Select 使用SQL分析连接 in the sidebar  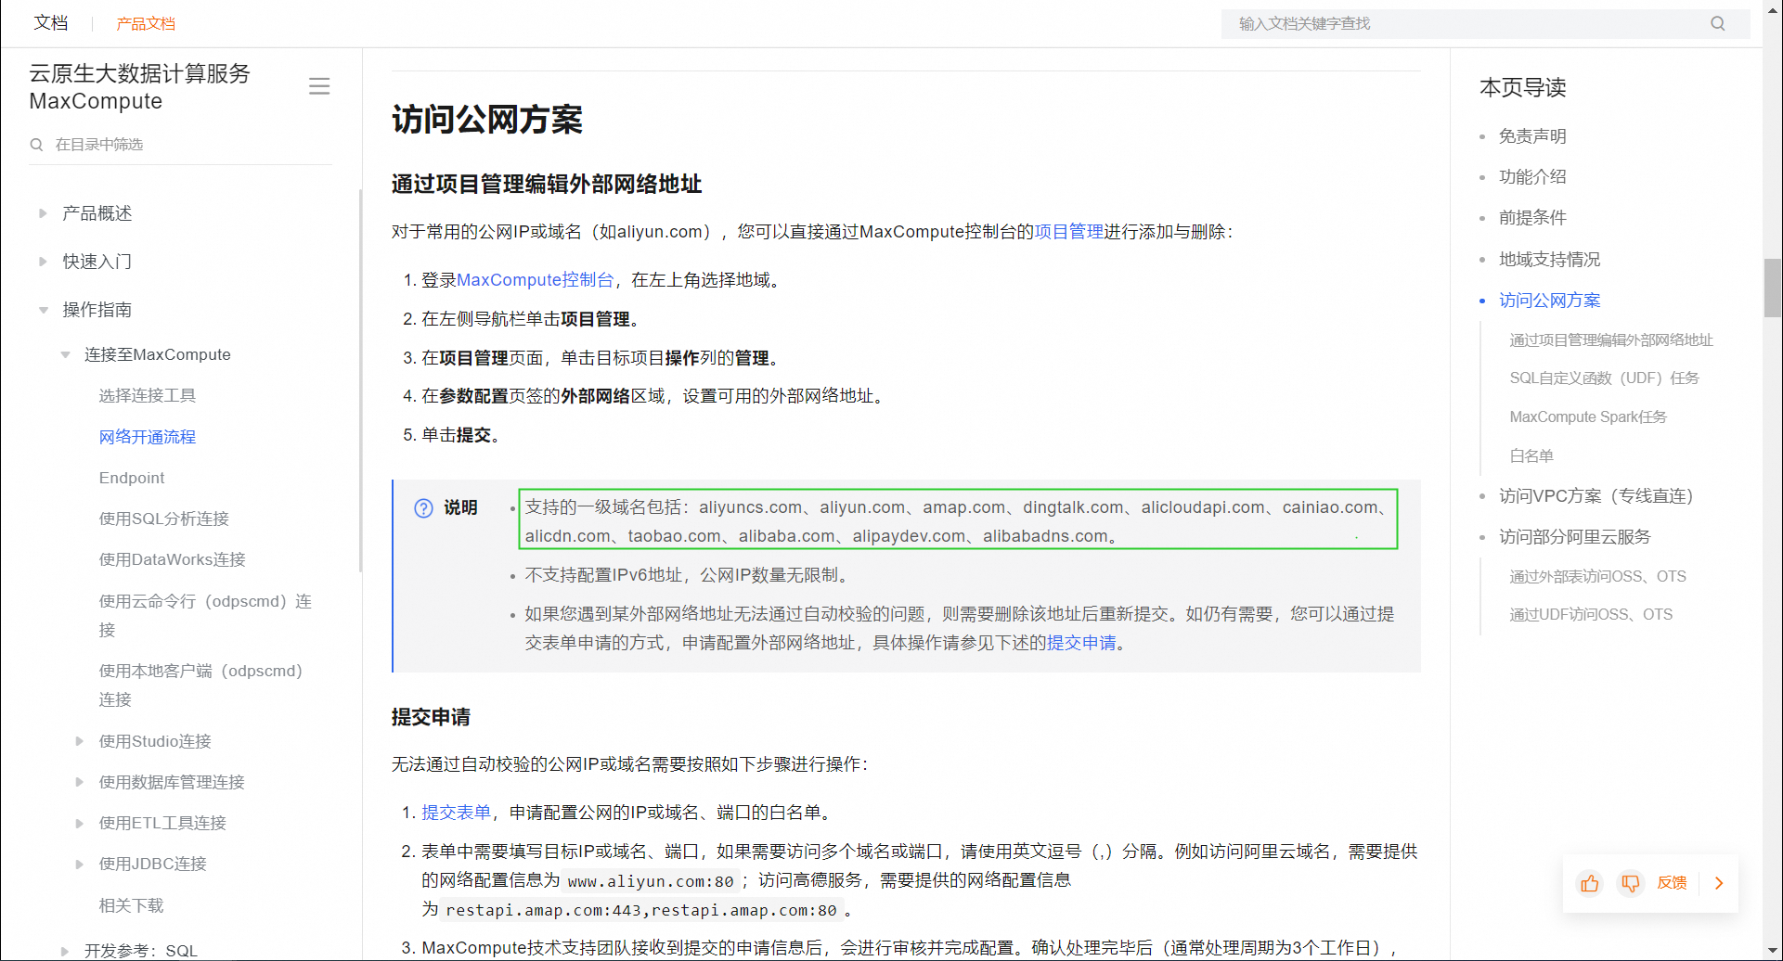click(164, 519)
